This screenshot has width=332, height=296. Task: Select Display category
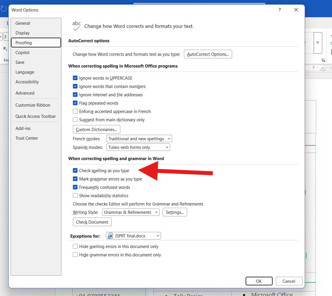point(36,33)
